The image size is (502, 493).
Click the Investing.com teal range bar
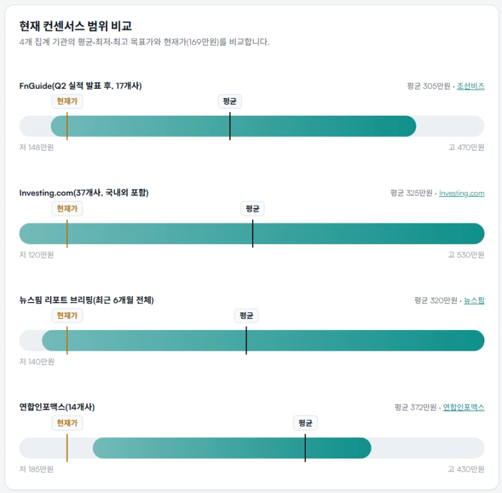[251, 233]
